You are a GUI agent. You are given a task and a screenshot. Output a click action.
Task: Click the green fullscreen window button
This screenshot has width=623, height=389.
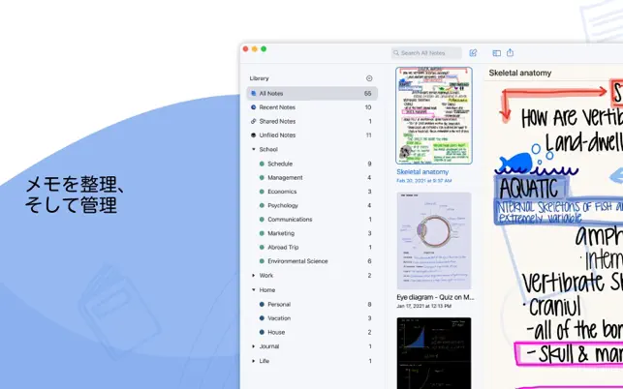[264, 48]
